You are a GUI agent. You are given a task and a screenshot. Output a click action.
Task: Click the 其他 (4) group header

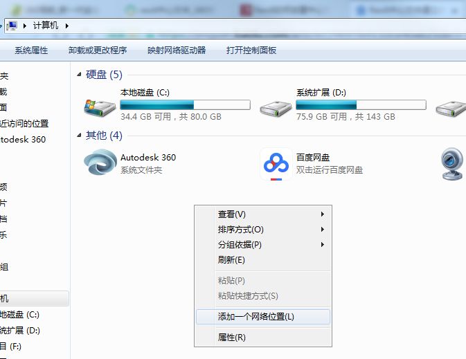point(104,136)
